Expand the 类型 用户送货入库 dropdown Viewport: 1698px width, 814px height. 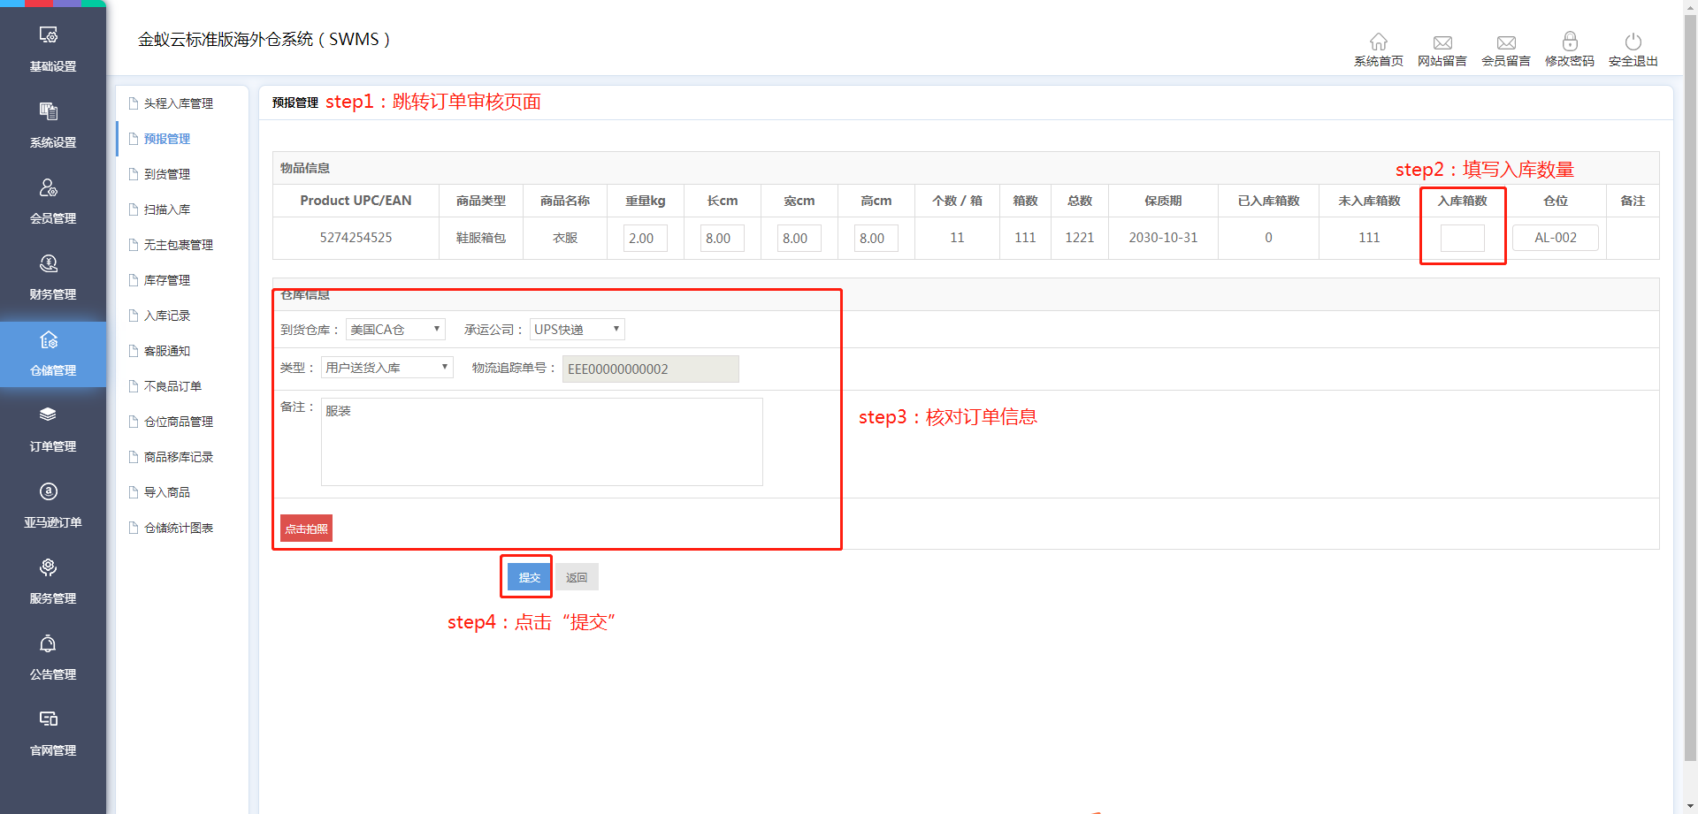point(386,368)
